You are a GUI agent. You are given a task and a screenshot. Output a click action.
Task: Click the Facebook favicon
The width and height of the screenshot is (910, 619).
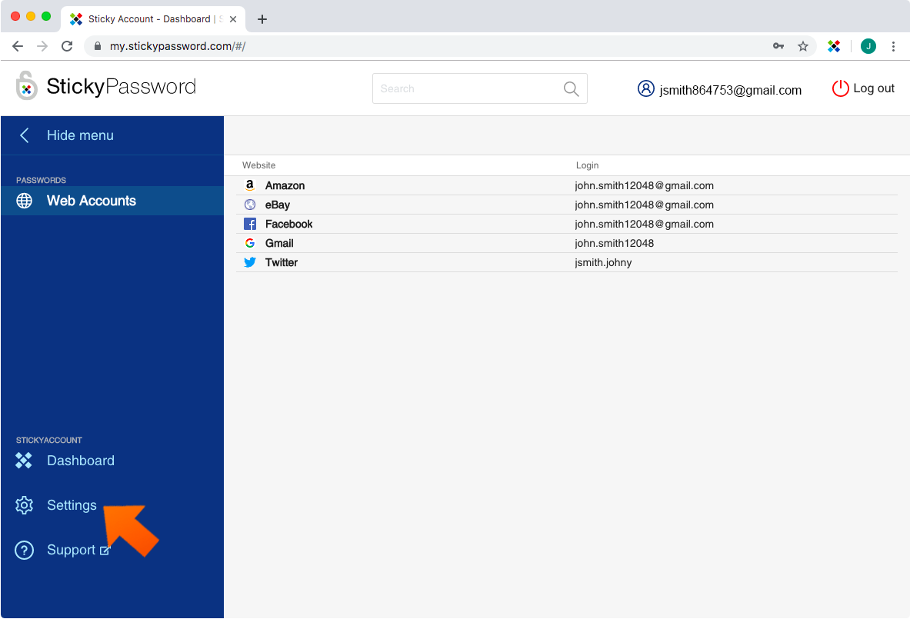(x=250, y=224)
